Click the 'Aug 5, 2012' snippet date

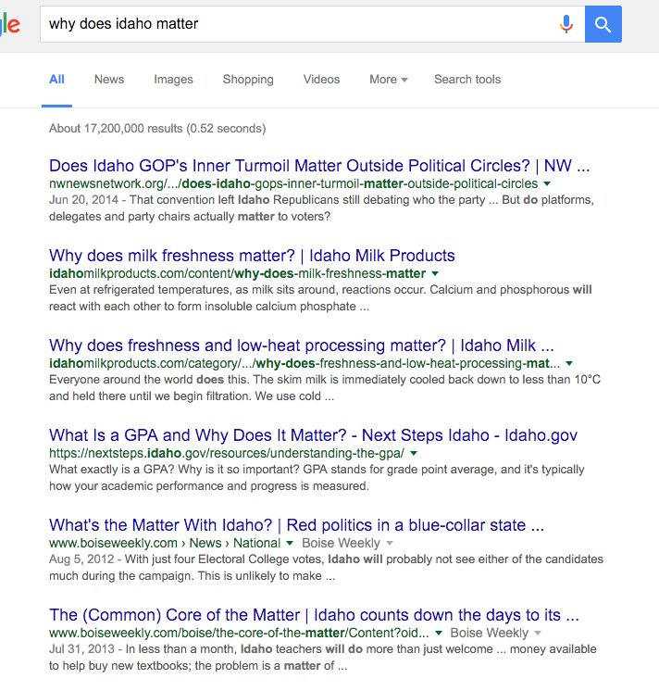coord(81,559)
